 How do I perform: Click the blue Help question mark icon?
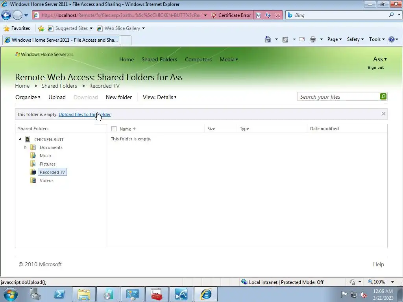392,39
